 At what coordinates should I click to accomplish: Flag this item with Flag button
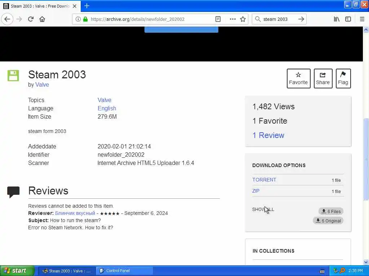click(343, 78)
